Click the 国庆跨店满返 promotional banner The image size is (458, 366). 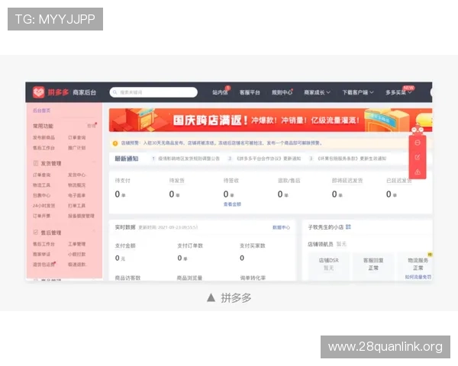coord(270,120)
